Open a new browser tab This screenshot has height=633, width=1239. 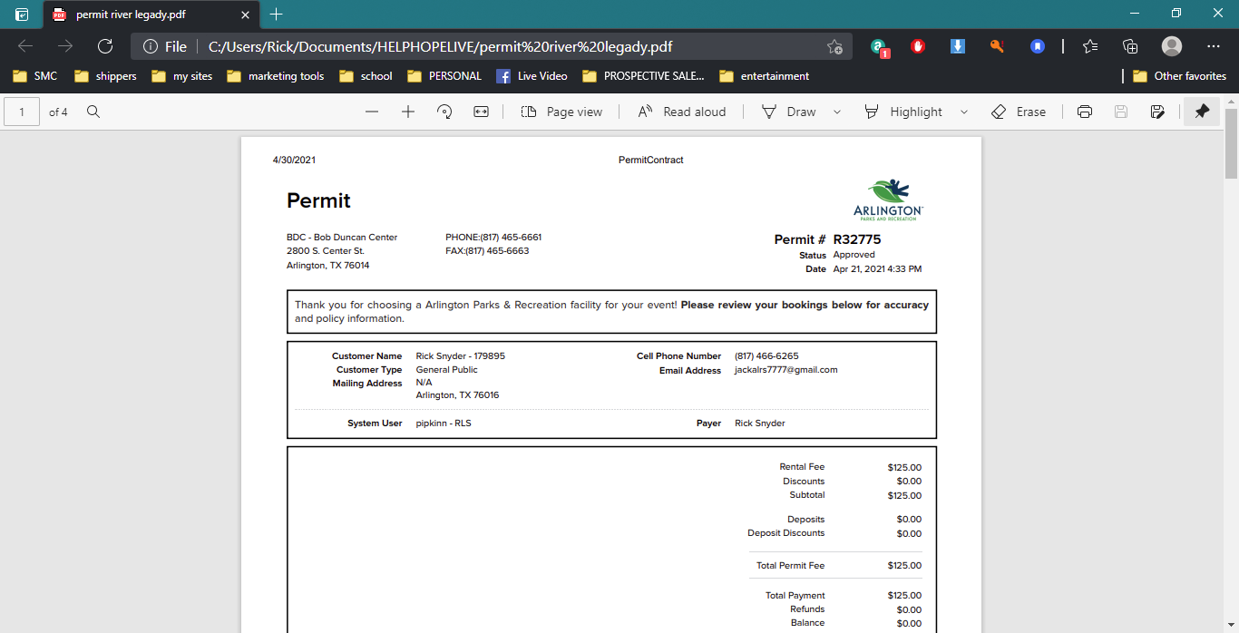click(x=276, y=15)
